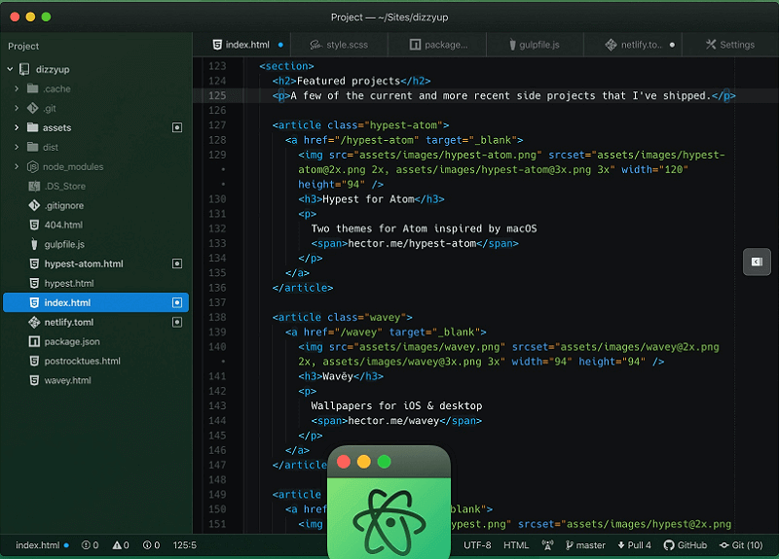Click the dock toggle handle on right edge
This screenshot has height=559, width=779.
(755, 262)
